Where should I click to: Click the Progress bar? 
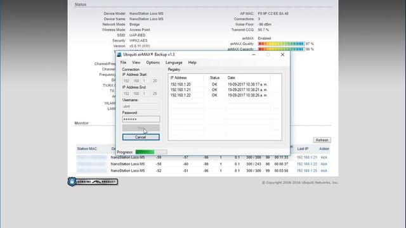[x=151, y=152]
